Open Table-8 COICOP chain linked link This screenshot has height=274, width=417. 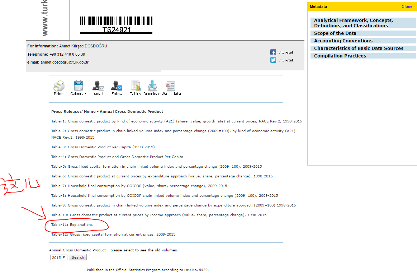tap(164, 196)
